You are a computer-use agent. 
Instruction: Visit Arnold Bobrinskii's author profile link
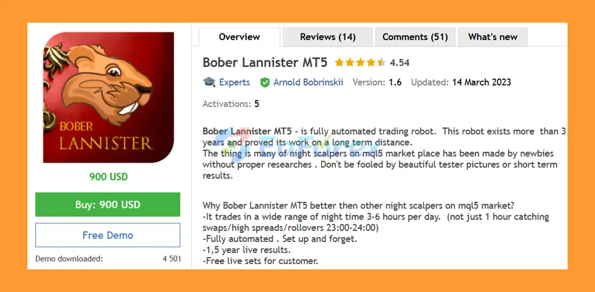pos(308,82)
